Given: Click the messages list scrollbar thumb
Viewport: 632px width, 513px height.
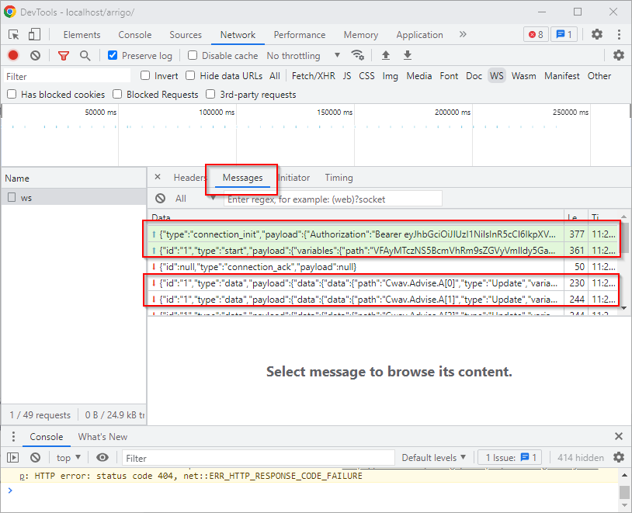Looking at the screenshot, I should [x=624, y=237].
